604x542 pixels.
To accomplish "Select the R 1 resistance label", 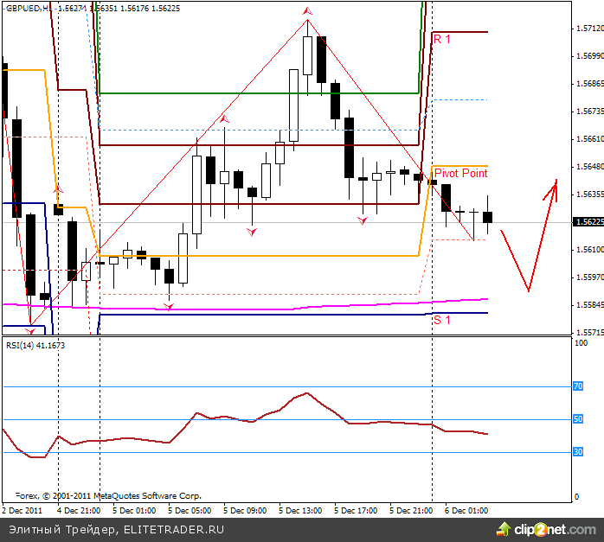I will click(x=442, y=39).
